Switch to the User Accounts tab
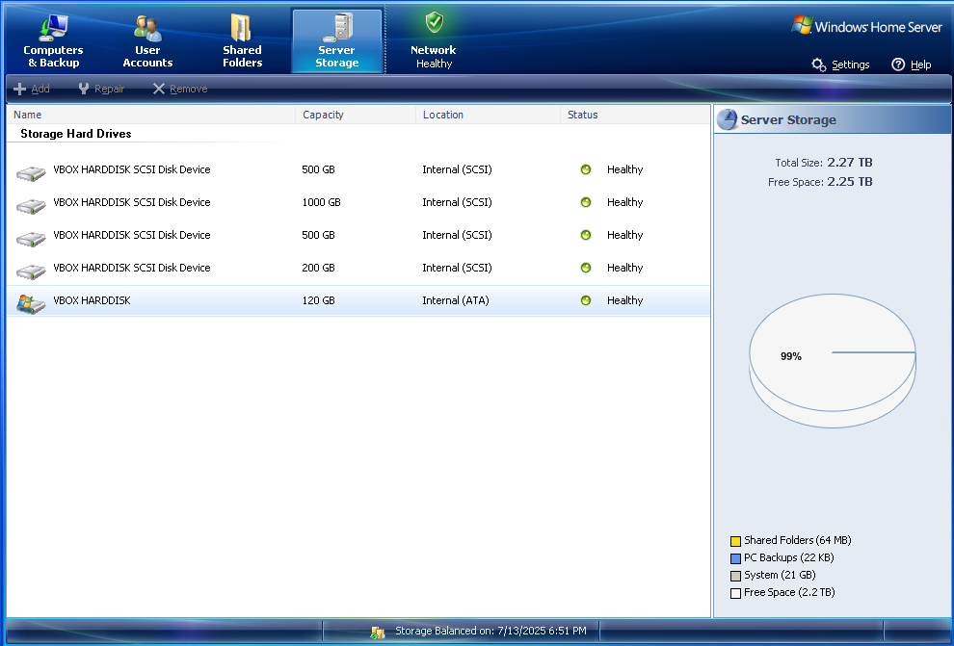This screenshot has height=646, width=954. (147, 41)
